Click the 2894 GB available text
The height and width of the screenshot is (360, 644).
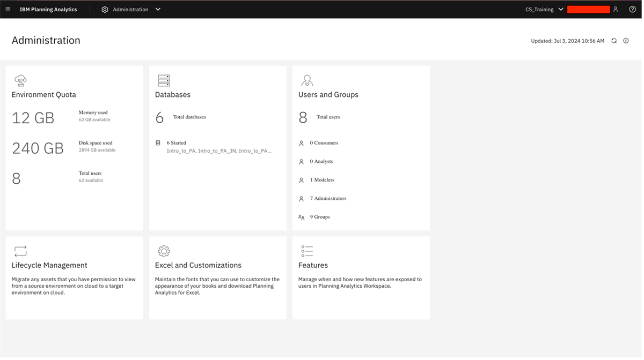tap(97, 150)
